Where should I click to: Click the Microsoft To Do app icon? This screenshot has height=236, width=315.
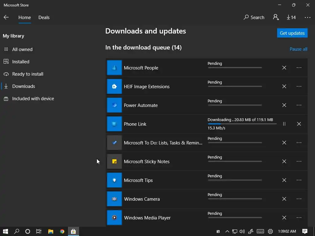[x=114, y=143]
